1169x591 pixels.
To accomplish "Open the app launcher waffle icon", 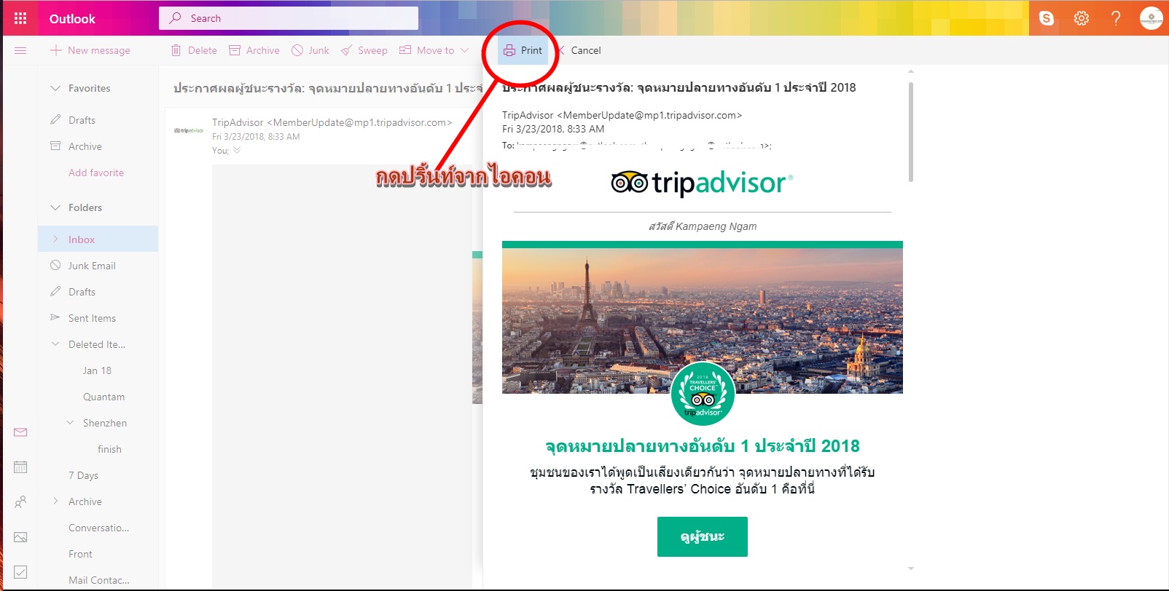I will [x=20, y=18].
